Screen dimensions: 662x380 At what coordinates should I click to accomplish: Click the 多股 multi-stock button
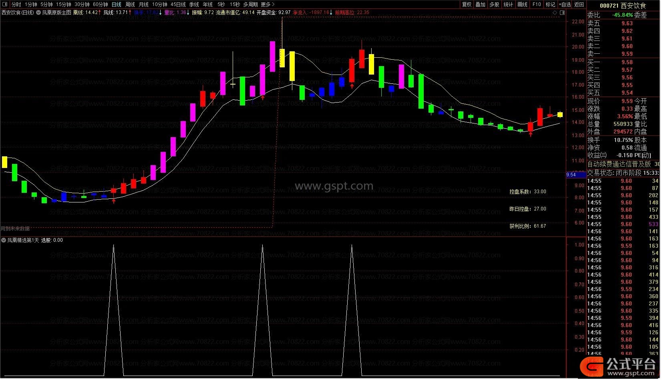[495, 4]
